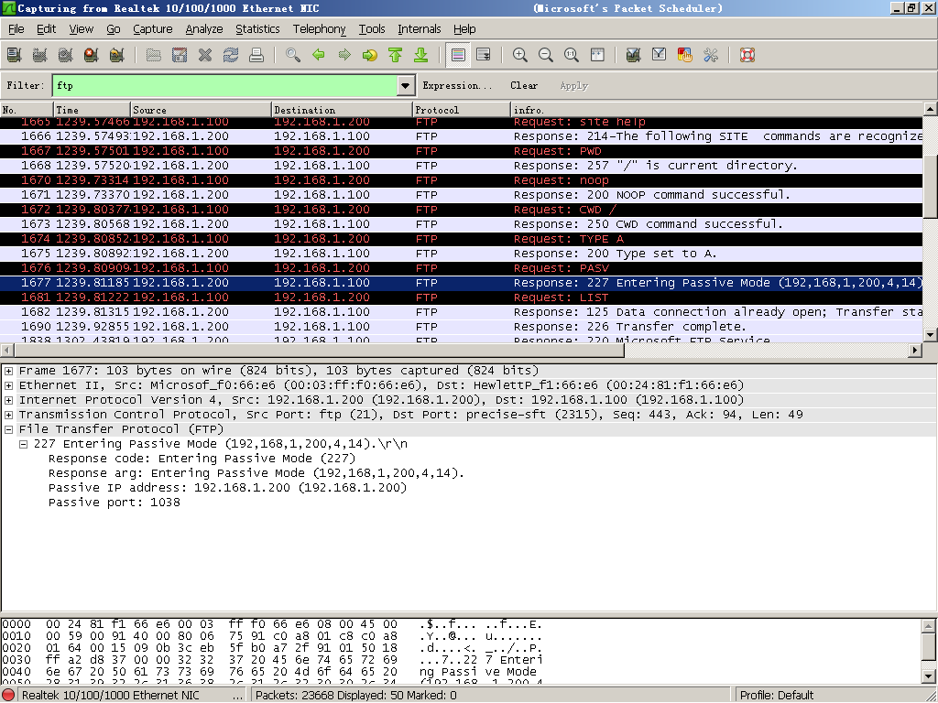Apply the display filter
The width and height of the screenshot is (938, 703).
pyautogui.click(x=574, y=85)
